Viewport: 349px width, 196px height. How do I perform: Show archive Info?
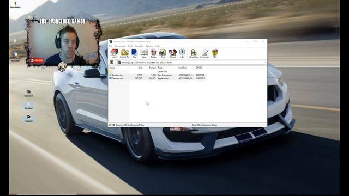click(x=182, y=53)
